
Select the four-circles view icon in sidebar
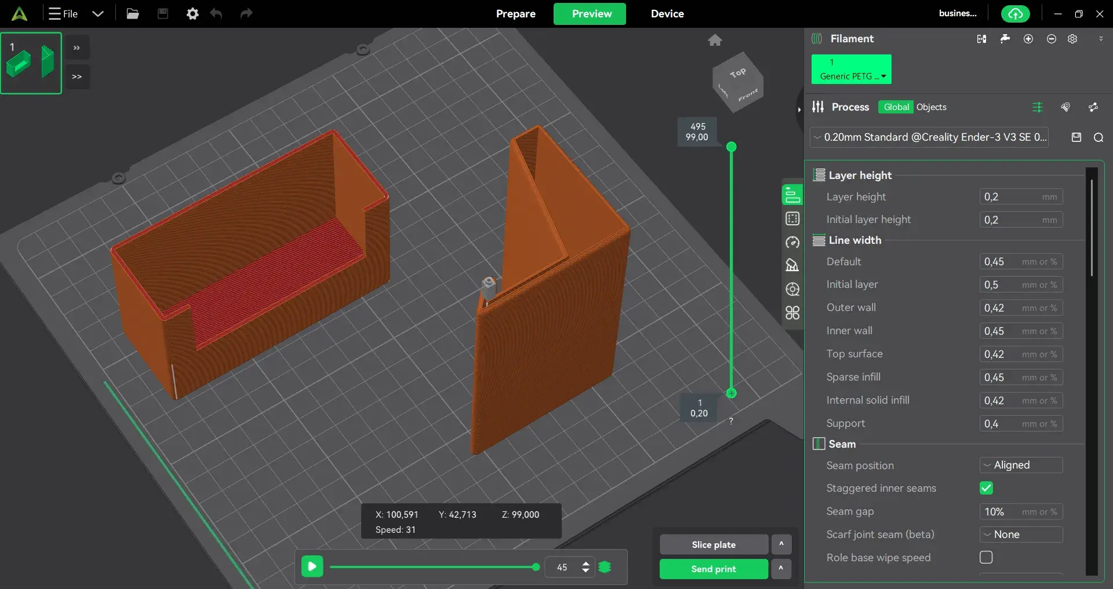792,313
